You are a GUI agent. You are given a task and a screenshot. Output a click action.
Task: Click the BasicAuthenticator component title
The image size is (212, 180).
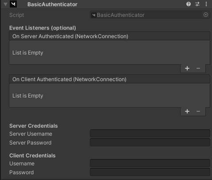click(52, 4)
